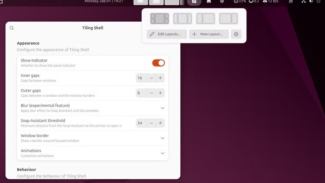Decrease Outer gaps value

(151, 93)
